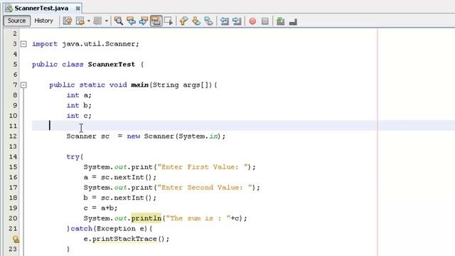Toggle Bookmark on current line
The image size is (455, 256).
(x=208, y=21)
